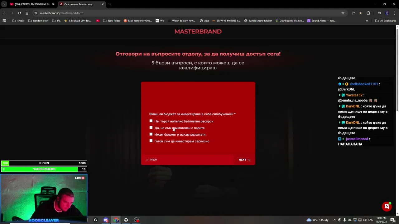Reload the current page
Screen dimensions: 399x224
[19, 13]
